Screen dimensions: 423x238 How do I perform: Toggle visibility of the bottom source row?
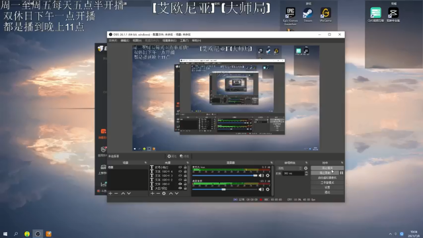point(180,188)
